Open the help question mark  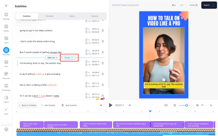tap(6, 129)
